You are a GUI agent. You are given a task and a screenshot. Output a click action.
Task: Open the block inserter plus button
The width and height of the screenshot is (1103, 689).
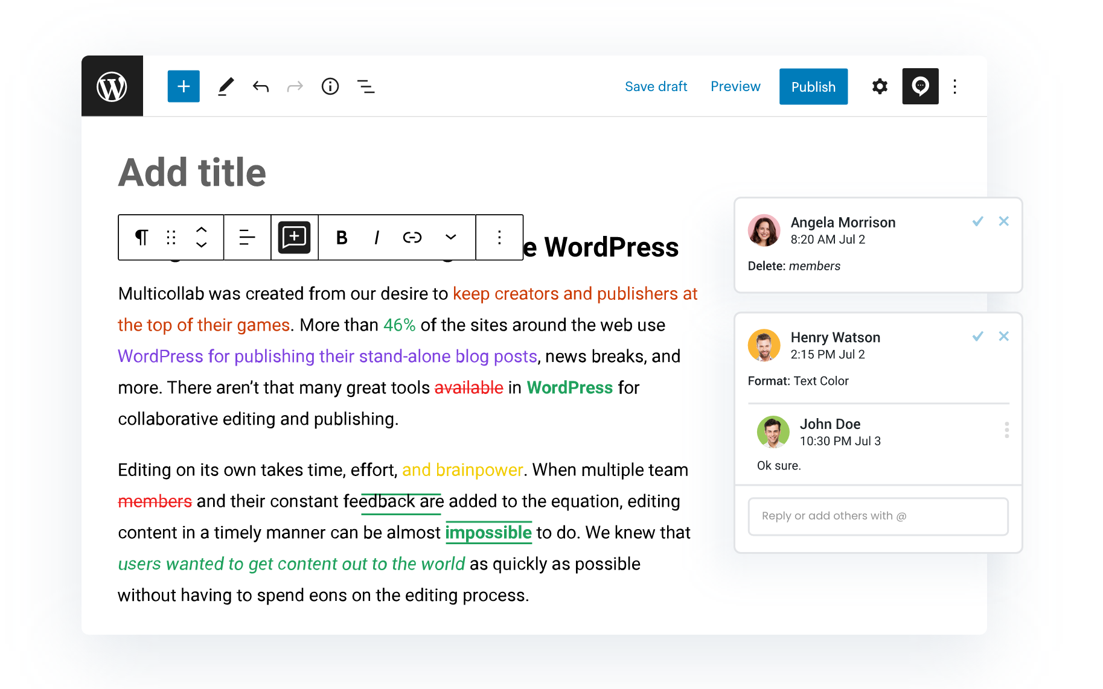184,86
